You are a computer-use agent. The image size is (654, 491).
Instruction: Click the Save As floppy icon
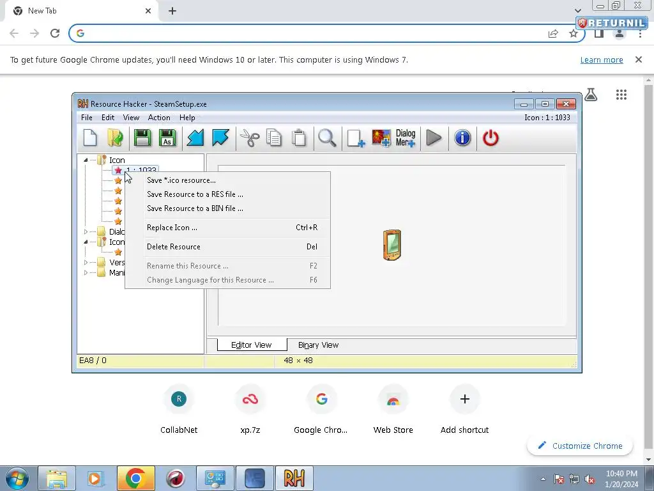(x=167, y=138)
